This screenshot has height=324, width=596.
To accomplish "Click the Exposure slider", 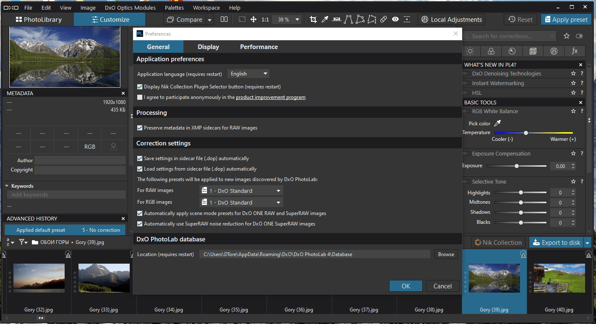I will click(x=516, y=166).
